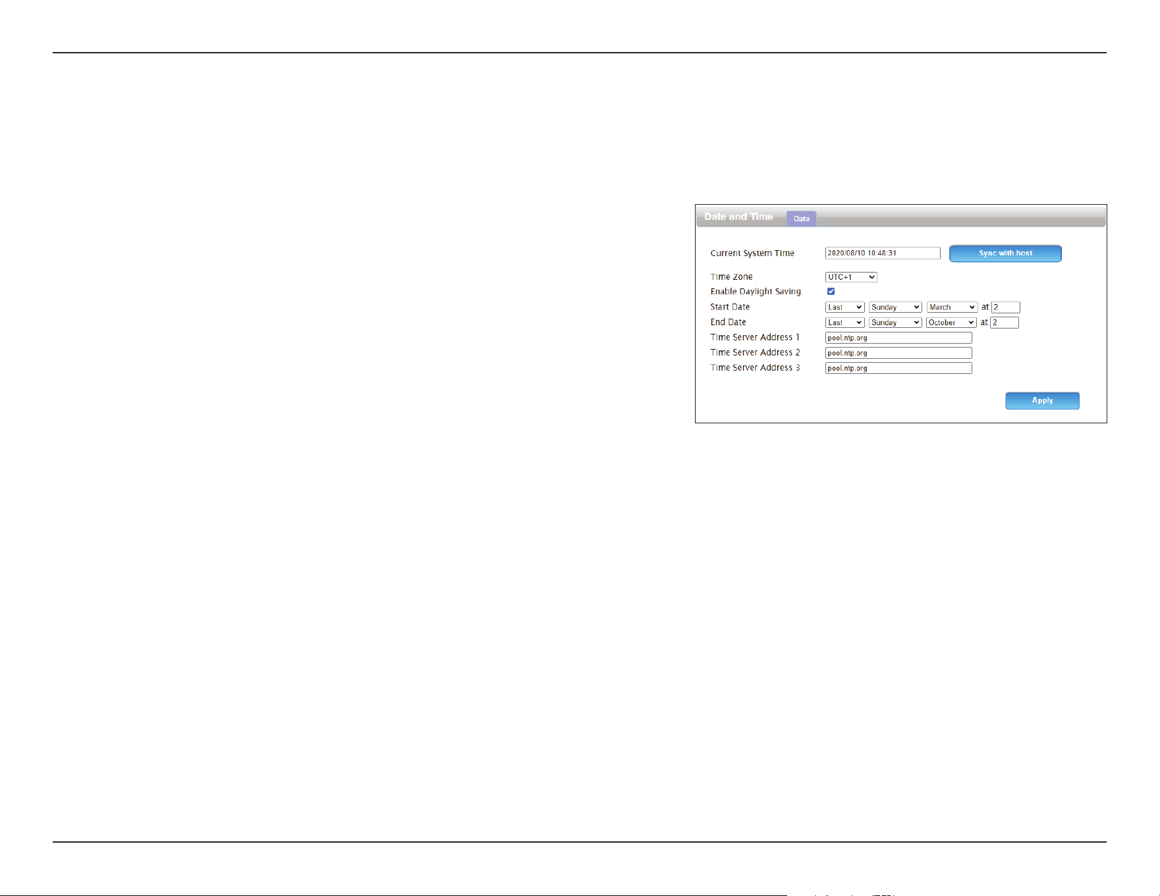Click the Current System Time field
Viewport: 1160px width, 896px height.
[x=883, y=253]
